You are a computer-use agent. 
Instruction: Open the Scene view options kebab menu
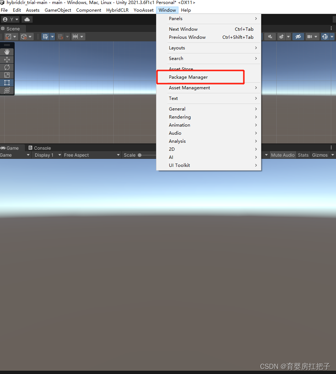coord(331,28)
